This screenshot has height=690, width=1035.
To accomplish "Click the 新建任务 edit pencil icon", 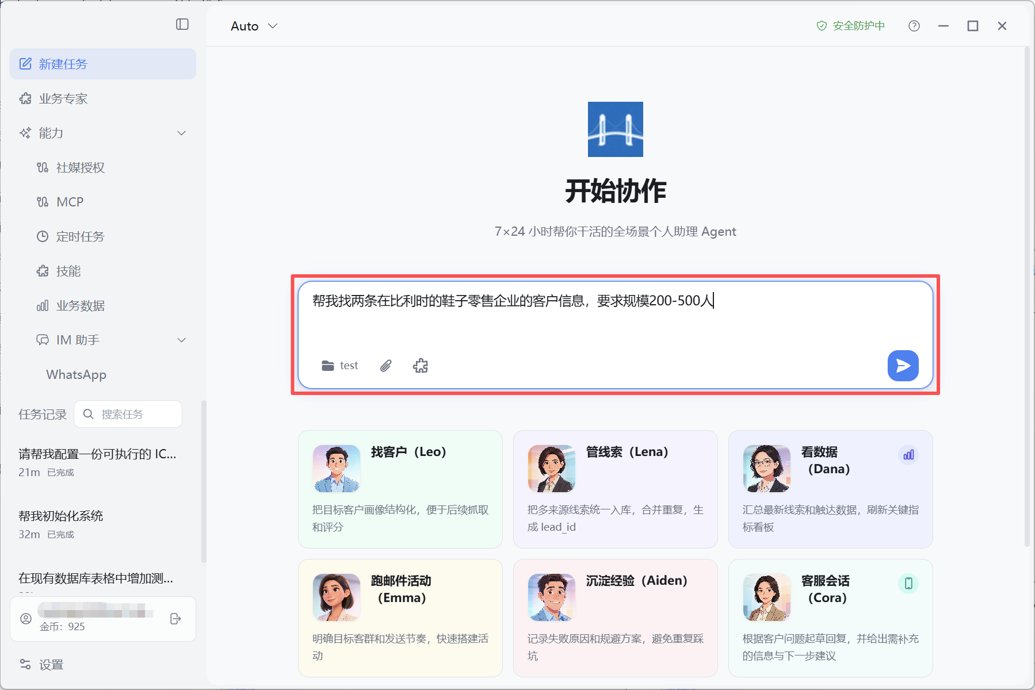I will click(26, 64).
